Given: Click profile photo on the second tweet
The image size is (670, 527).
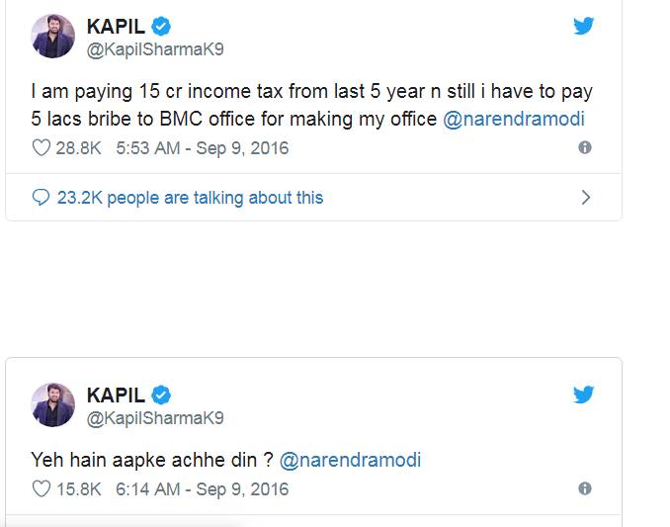Looking at the screenshot, I should pos(53,405).
